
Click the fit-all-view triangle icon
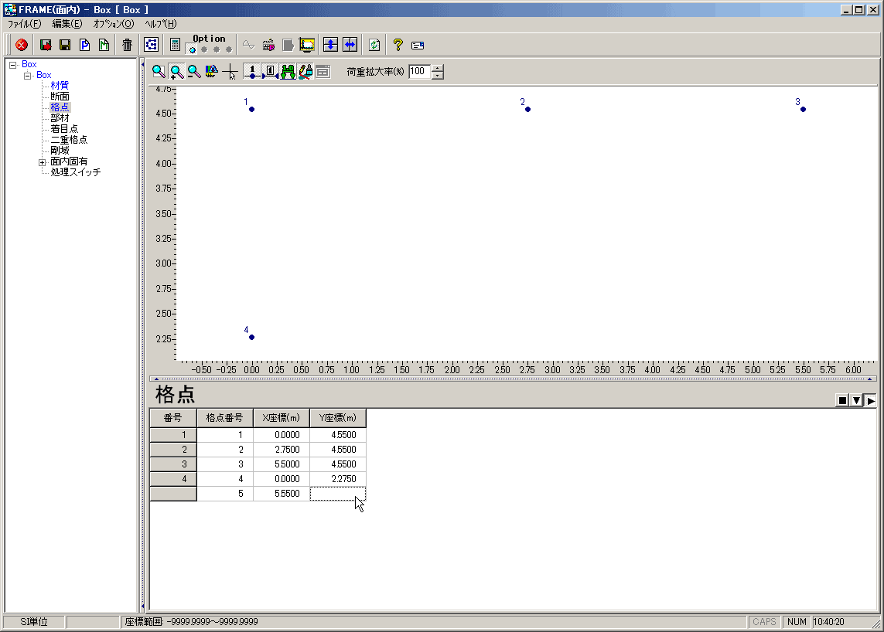[211, 72]
